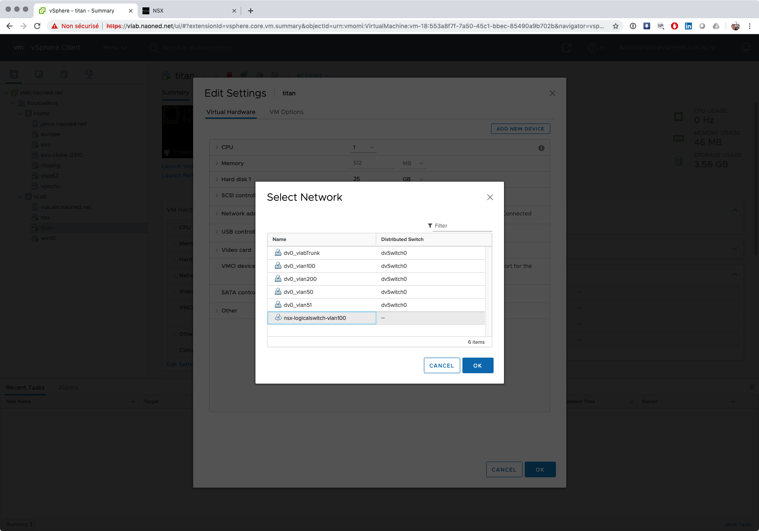Click the LinkedIn extension icon
The image size is (759, 531).
click(688, 26)
